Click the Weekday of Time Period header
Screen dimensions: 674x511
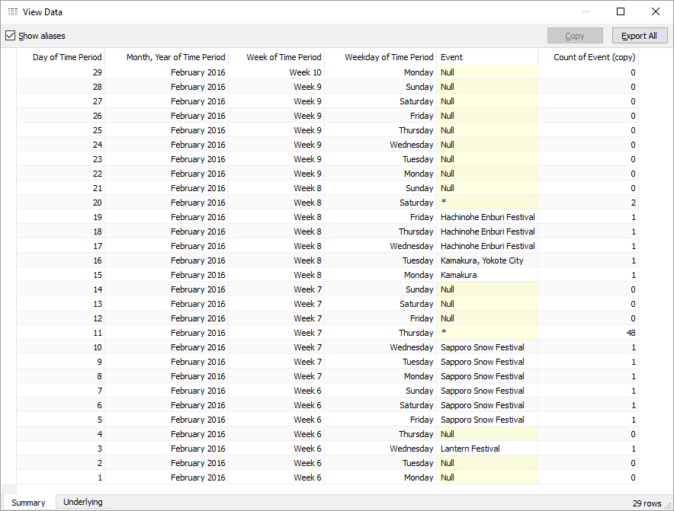389,57
